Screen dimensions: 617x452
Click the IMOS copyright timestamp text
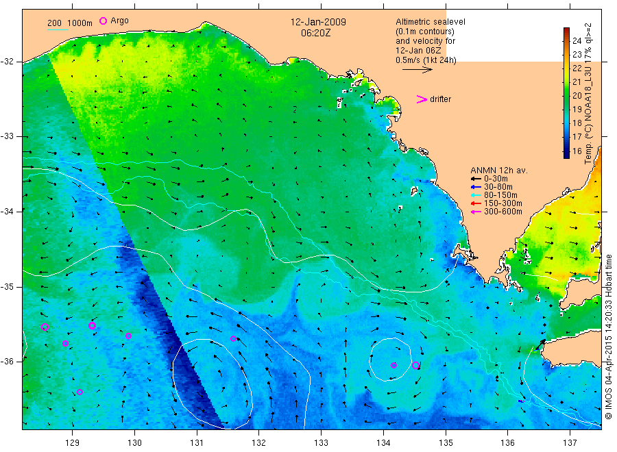tap(608, 336)
